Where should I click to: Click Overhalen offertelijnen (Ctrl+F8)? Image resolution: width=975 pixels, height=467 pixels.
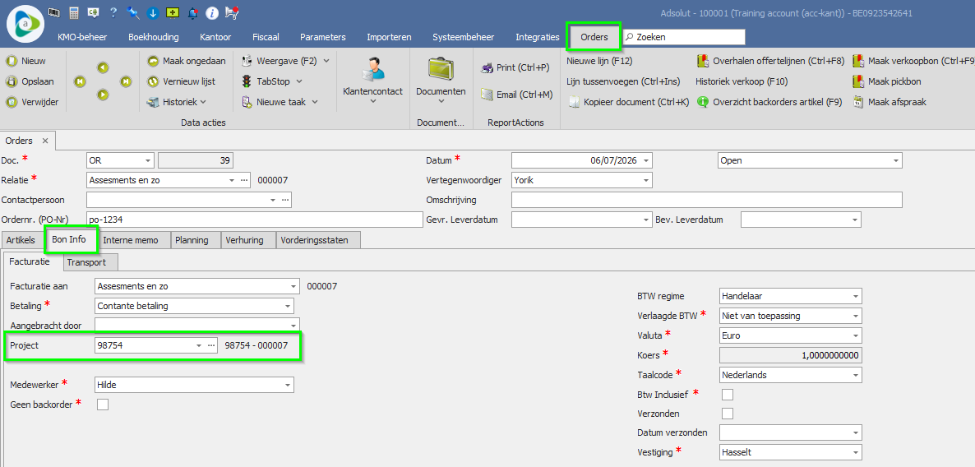coord(770,61)
